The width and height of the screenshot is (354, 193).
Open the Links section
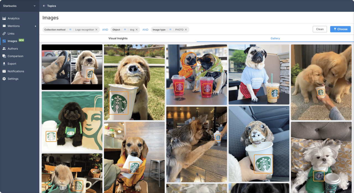pyautogui.click(x=11, y=33)
